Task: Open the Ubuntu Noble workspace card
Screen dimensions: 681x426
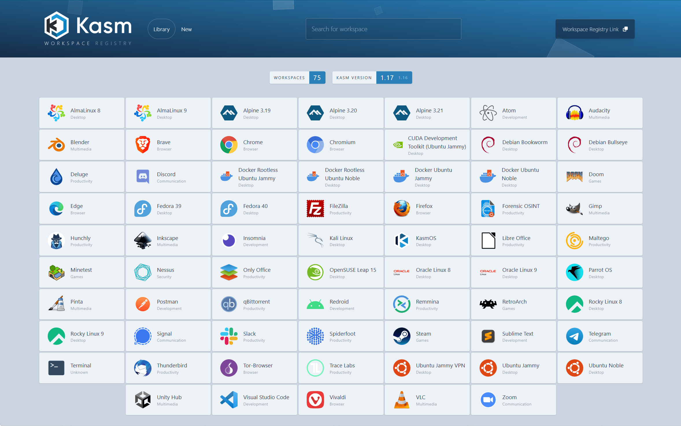Action: tap(600, 368)
